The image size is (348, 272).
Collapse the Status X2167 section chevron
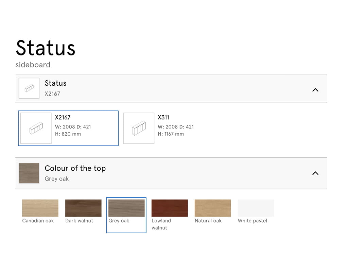click(x=315, y=90)
